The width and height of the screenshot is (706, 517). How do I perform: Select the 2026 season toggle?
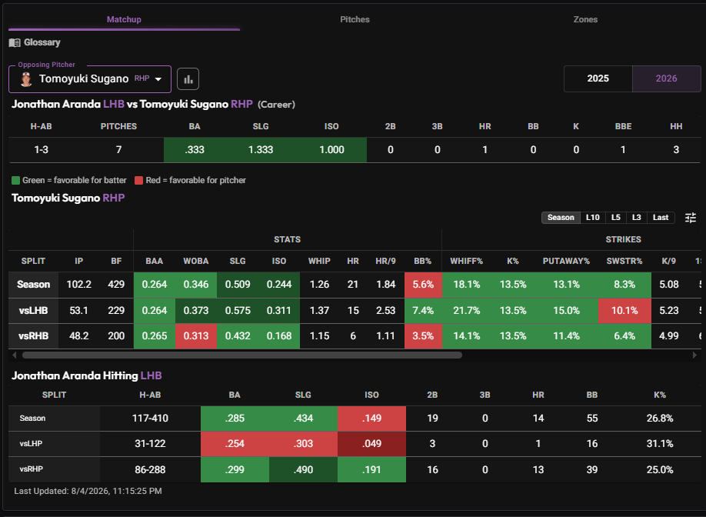[666, 78]
